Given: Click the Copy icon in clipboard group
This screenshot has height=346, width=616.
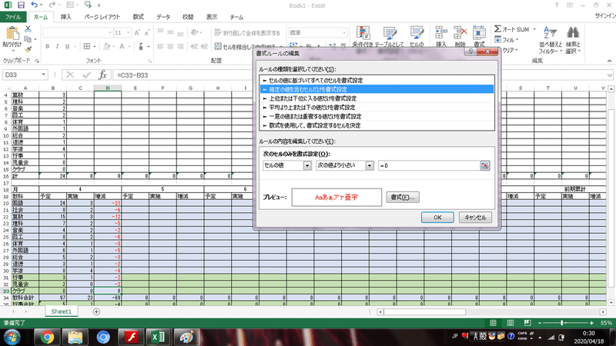Looking at the screenshot, I should pyautogui.click(x=28, y=39).
